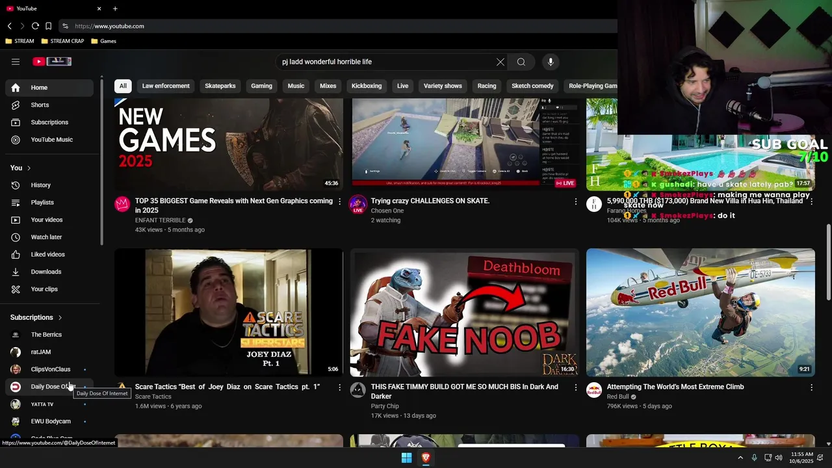
Task: Click ENFANT TERRIBLE channel avatar
Action: tap(122, 204)
